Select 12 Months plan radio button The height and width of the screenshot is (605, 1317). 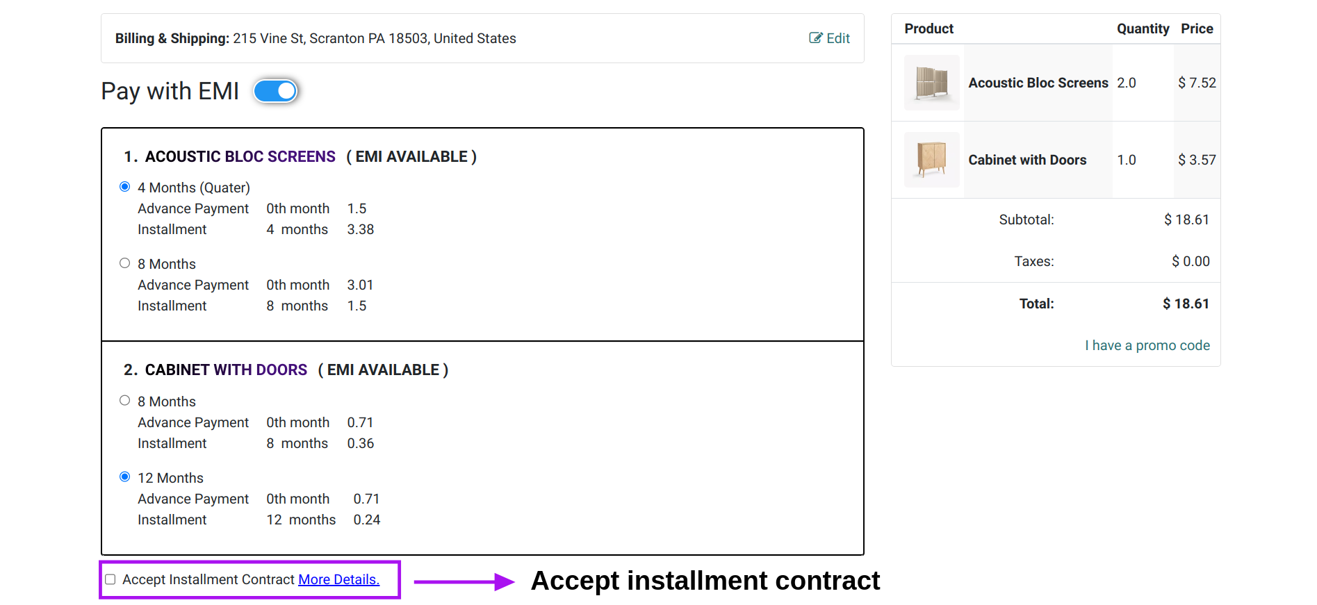[x=125, y=477]
